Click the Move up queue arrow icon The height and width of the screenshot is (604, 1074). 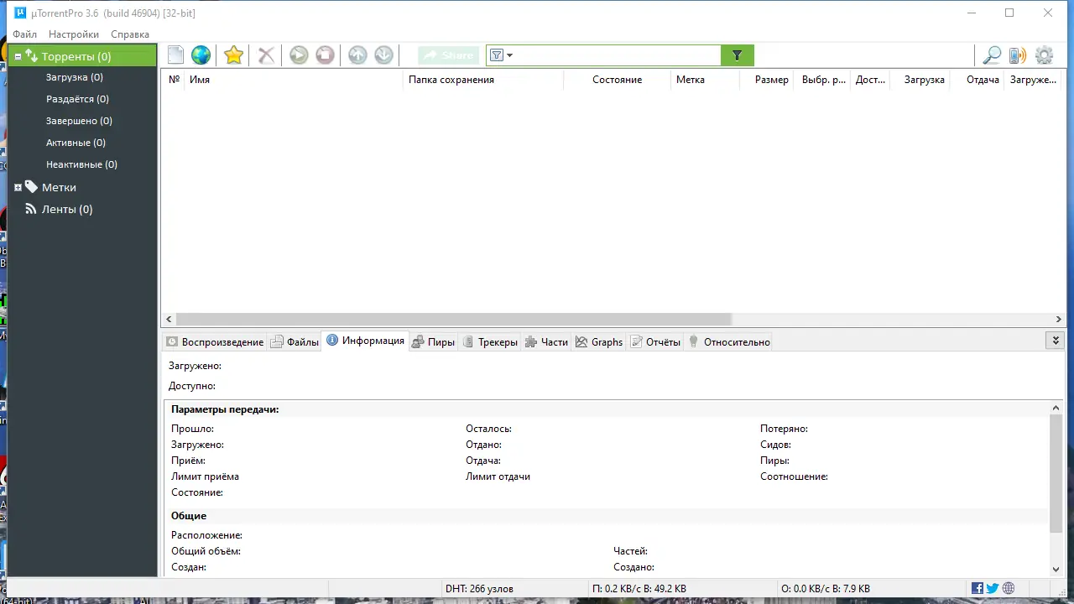pyautogui.click(x=357, y=55)
